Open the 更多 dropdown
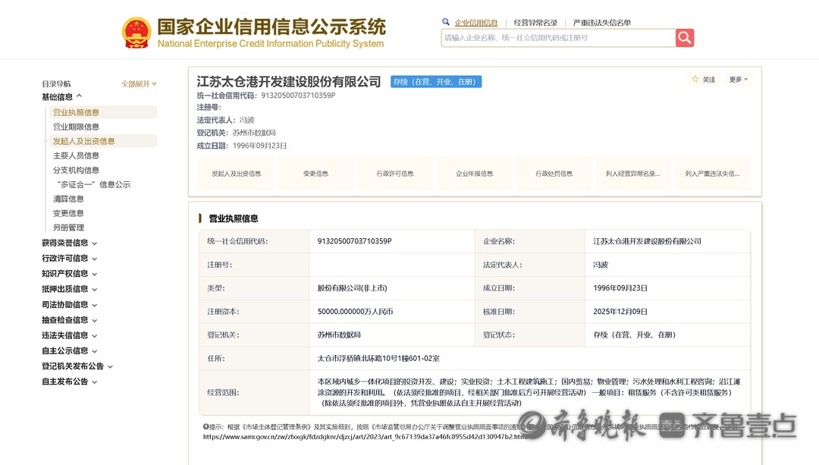The width and height of the screenshot is (819, 465). point(739,80)
